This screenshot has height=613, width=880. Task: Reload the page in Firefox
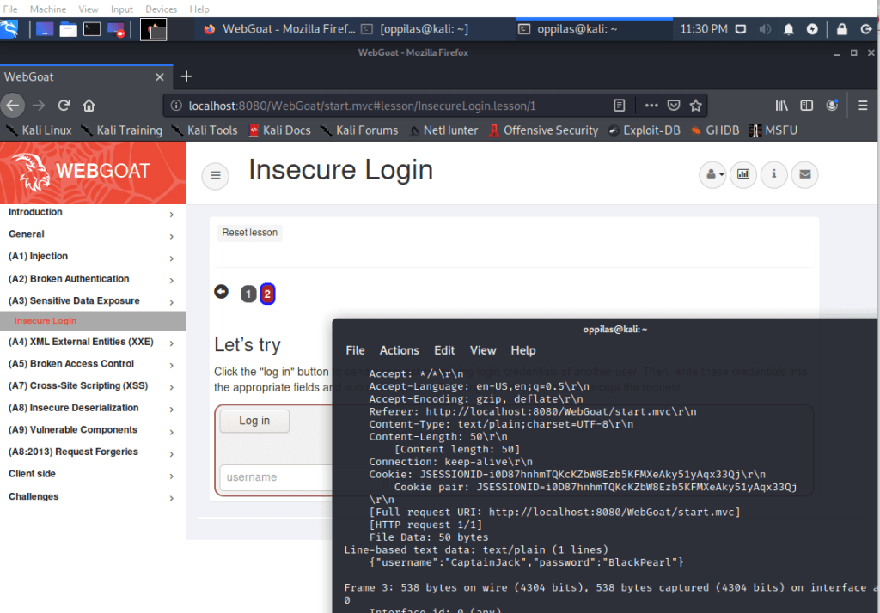(64, 106)
